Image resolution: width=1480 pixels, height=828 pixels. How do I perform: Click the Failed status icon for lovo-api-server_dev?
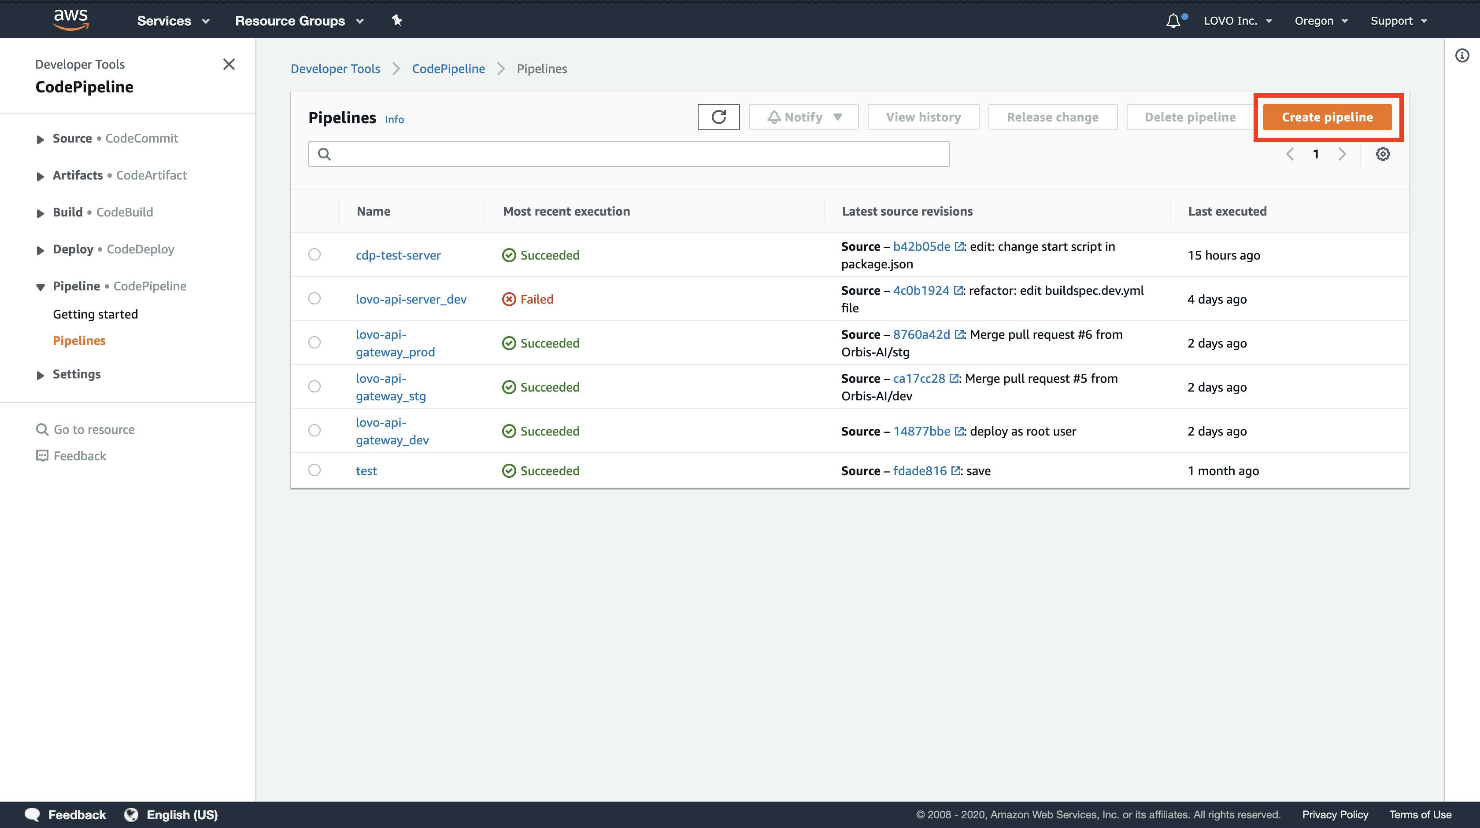pos(509,299)
